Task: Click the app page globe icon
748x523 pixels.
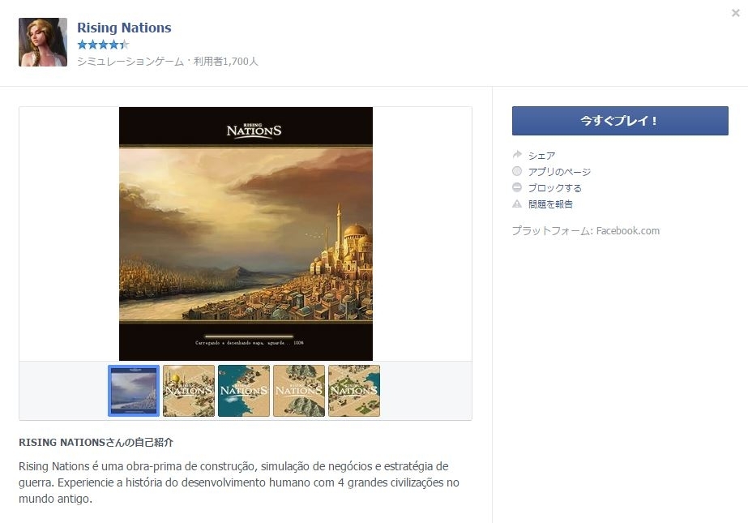Action: [517, 171]
